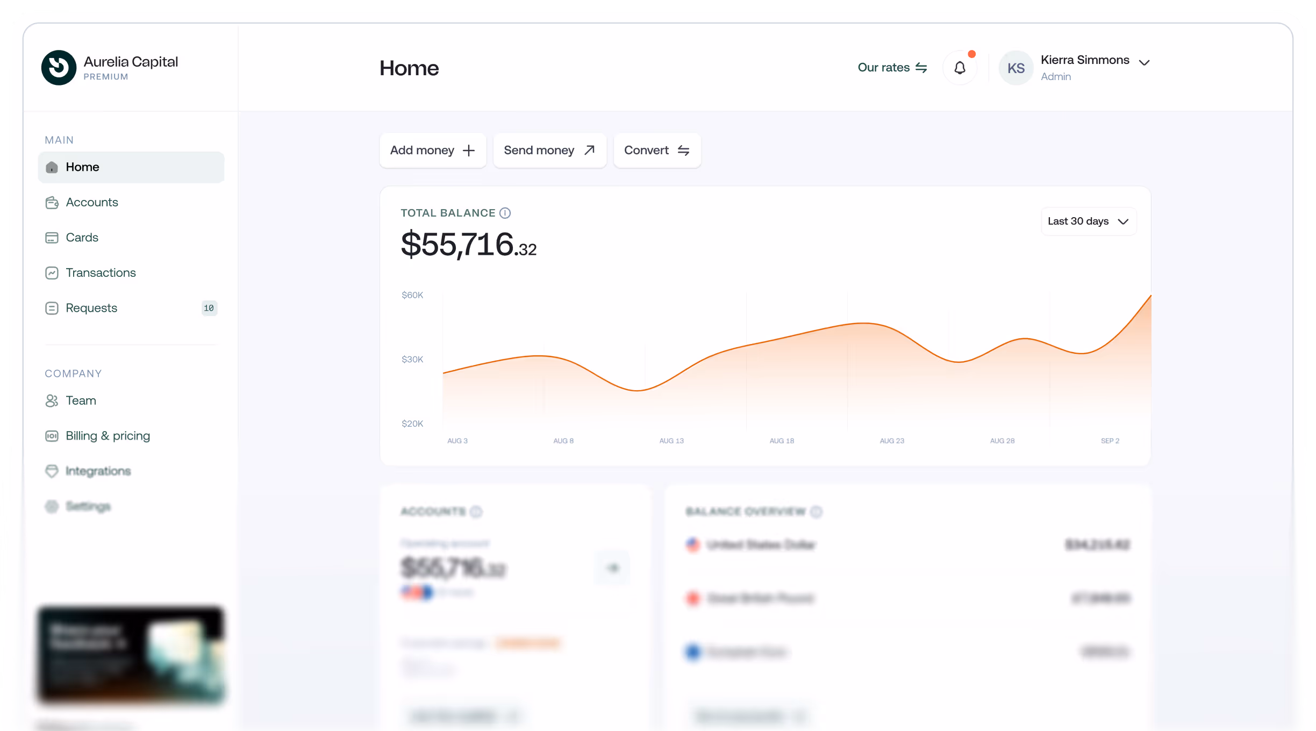Click the Send money button
Viewport: 1316px width, 731px height.
[549, 150]
